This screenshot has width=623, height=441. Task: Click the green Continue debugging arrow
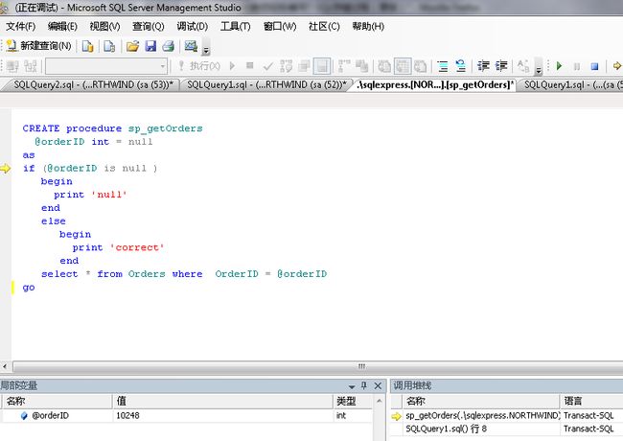point(559,66)
